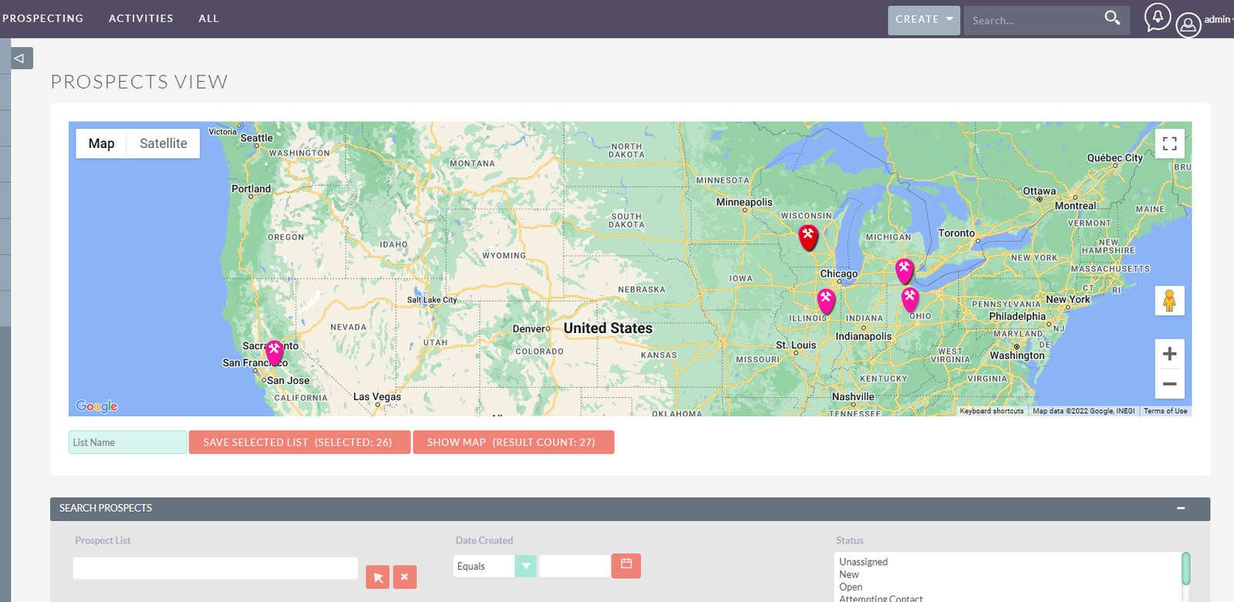Click the Prospect List select arrow button
The width and height of the screenshot is (1234, 602).
tap(377, 577)
